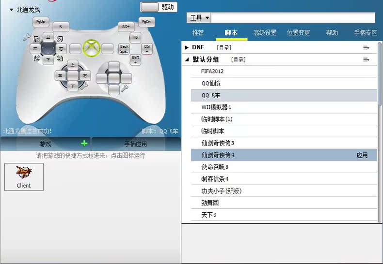This screenshot has width=383, height=264.
Task: Select the up-right diagonal arrow on left stick
Action: click(60, 39)
